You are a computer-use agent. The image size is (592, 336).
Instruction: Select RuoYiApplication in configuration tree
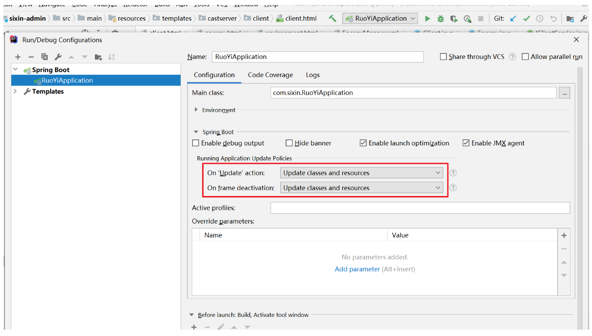click(x=96, y=81)
